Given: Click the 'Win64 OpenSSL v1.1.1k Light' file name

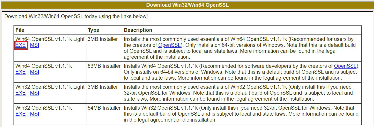Looking at the screenshot, I should 50,39.
